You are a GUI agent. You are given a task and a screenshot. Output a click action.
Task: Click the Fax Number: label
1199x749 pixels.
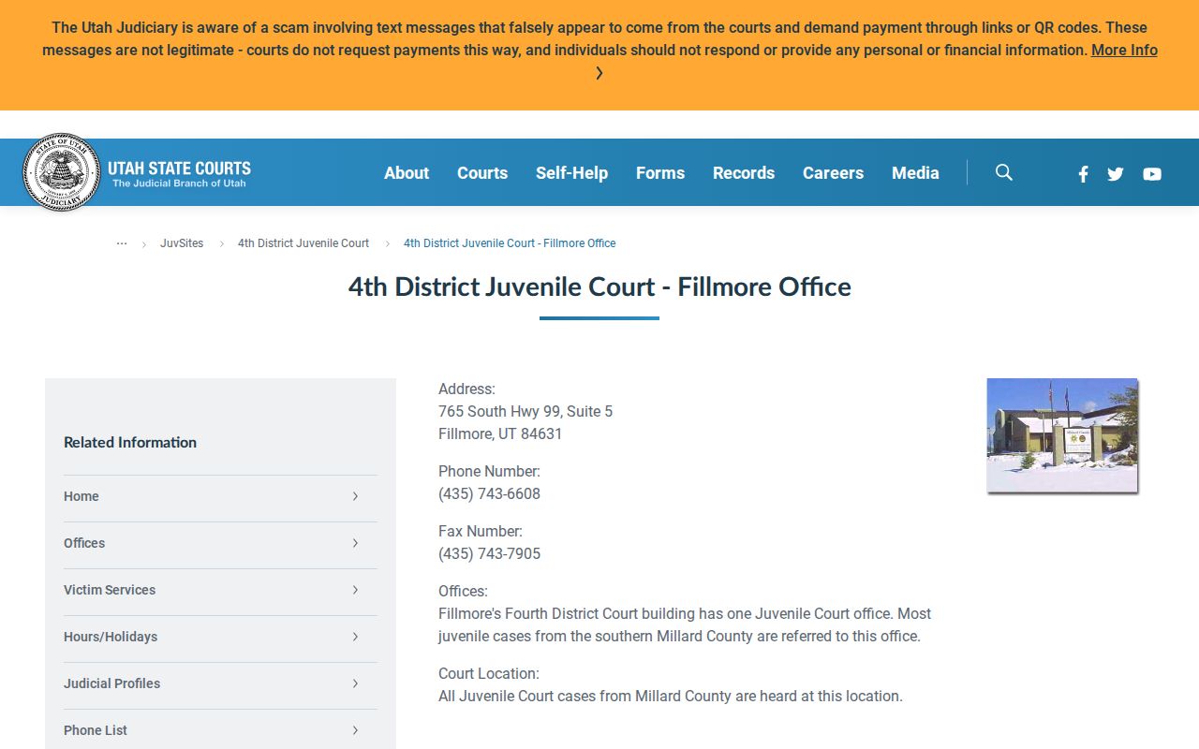click(481, 532)
